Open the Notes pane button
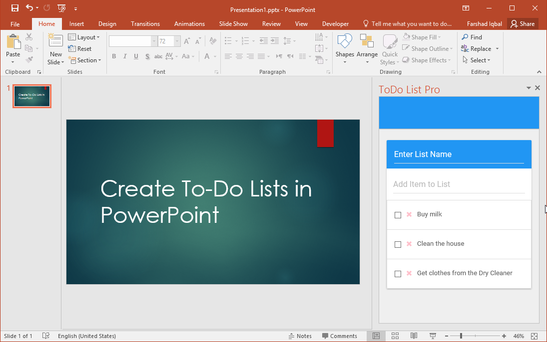The image size is (547, 342). (300, 336)
